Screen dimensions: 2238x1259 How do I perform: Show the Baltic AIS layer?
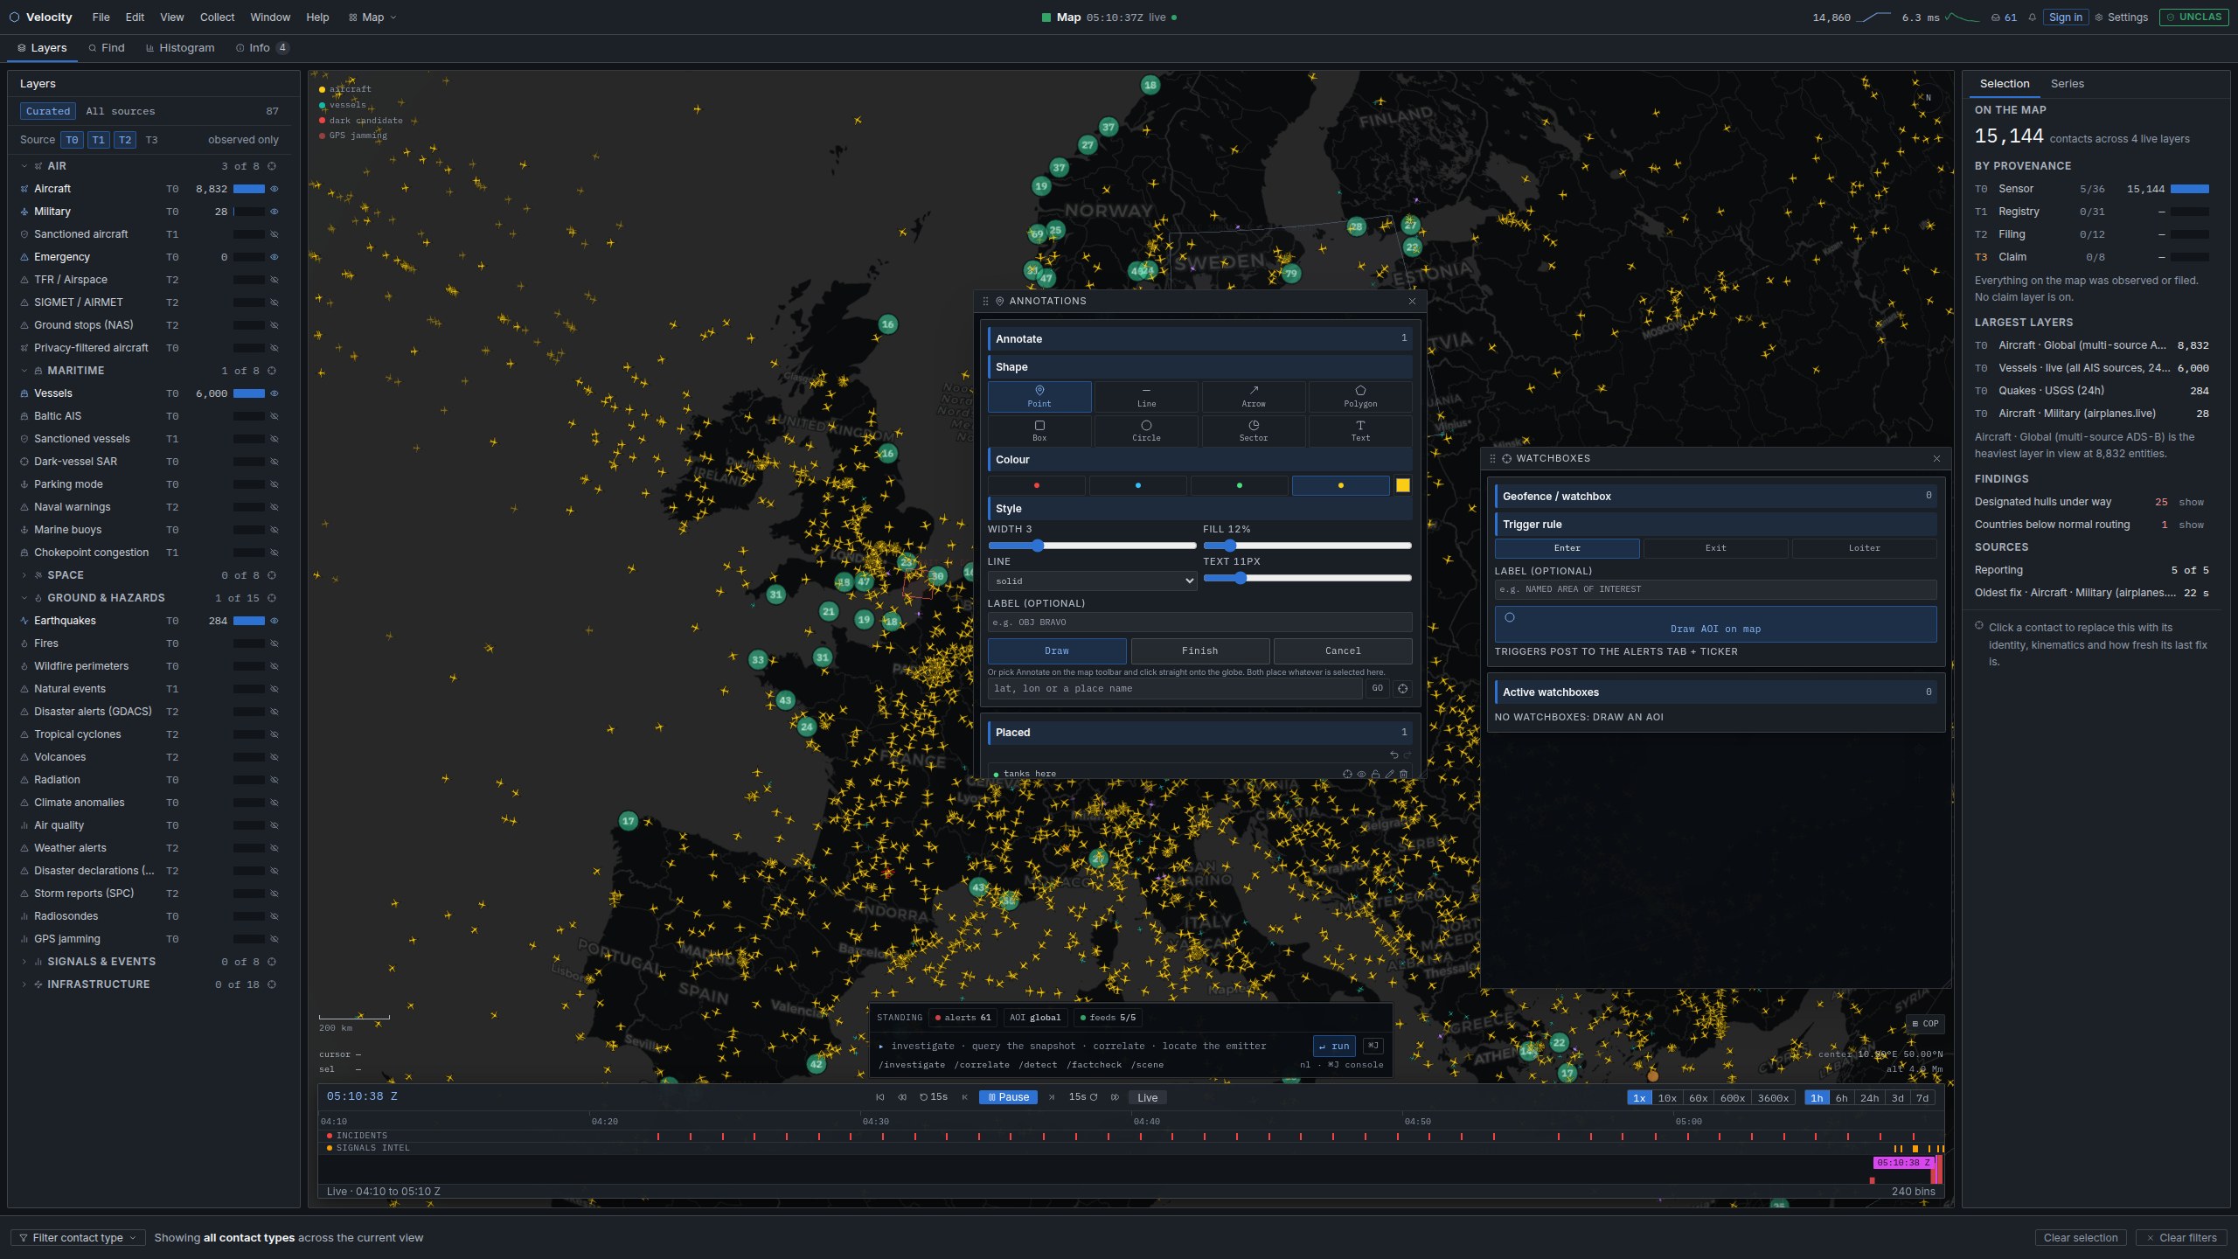click(274, 416)
